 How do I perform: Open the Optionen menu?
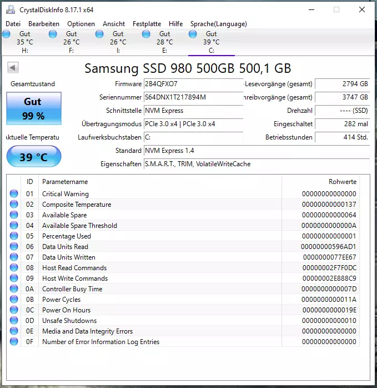[x=81, y=24]
